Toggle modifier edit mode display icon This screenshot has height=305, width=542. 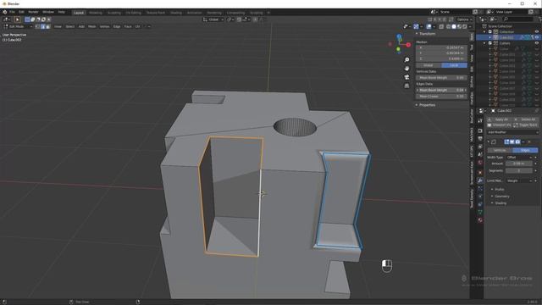506,141
